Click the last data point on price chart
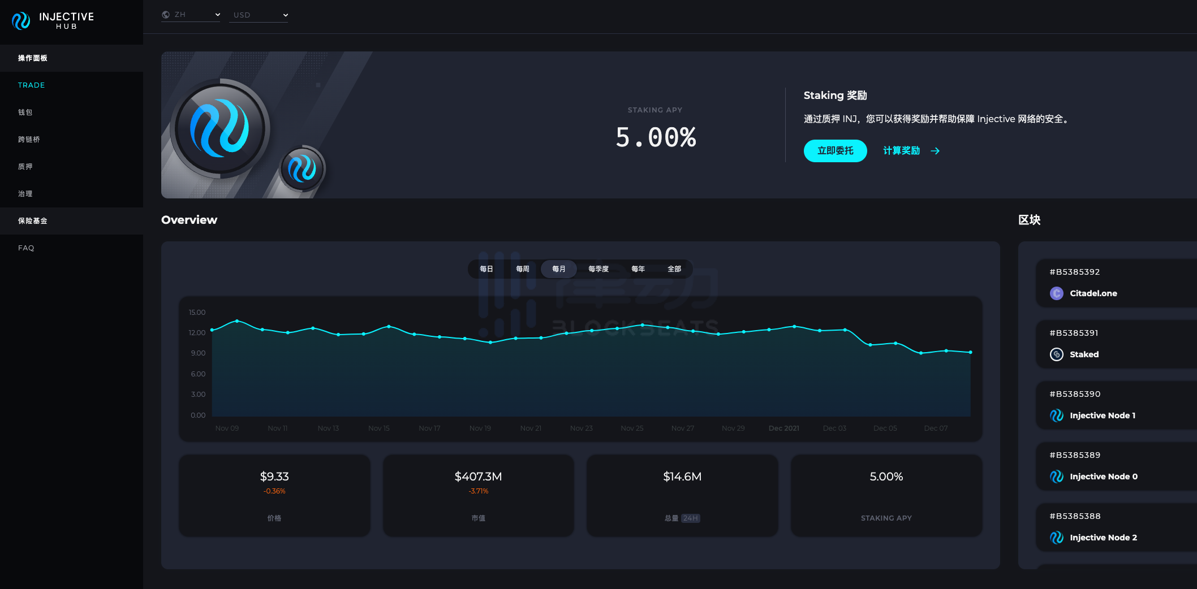Viewport: 1197px width, 589px height. (970, 352)
